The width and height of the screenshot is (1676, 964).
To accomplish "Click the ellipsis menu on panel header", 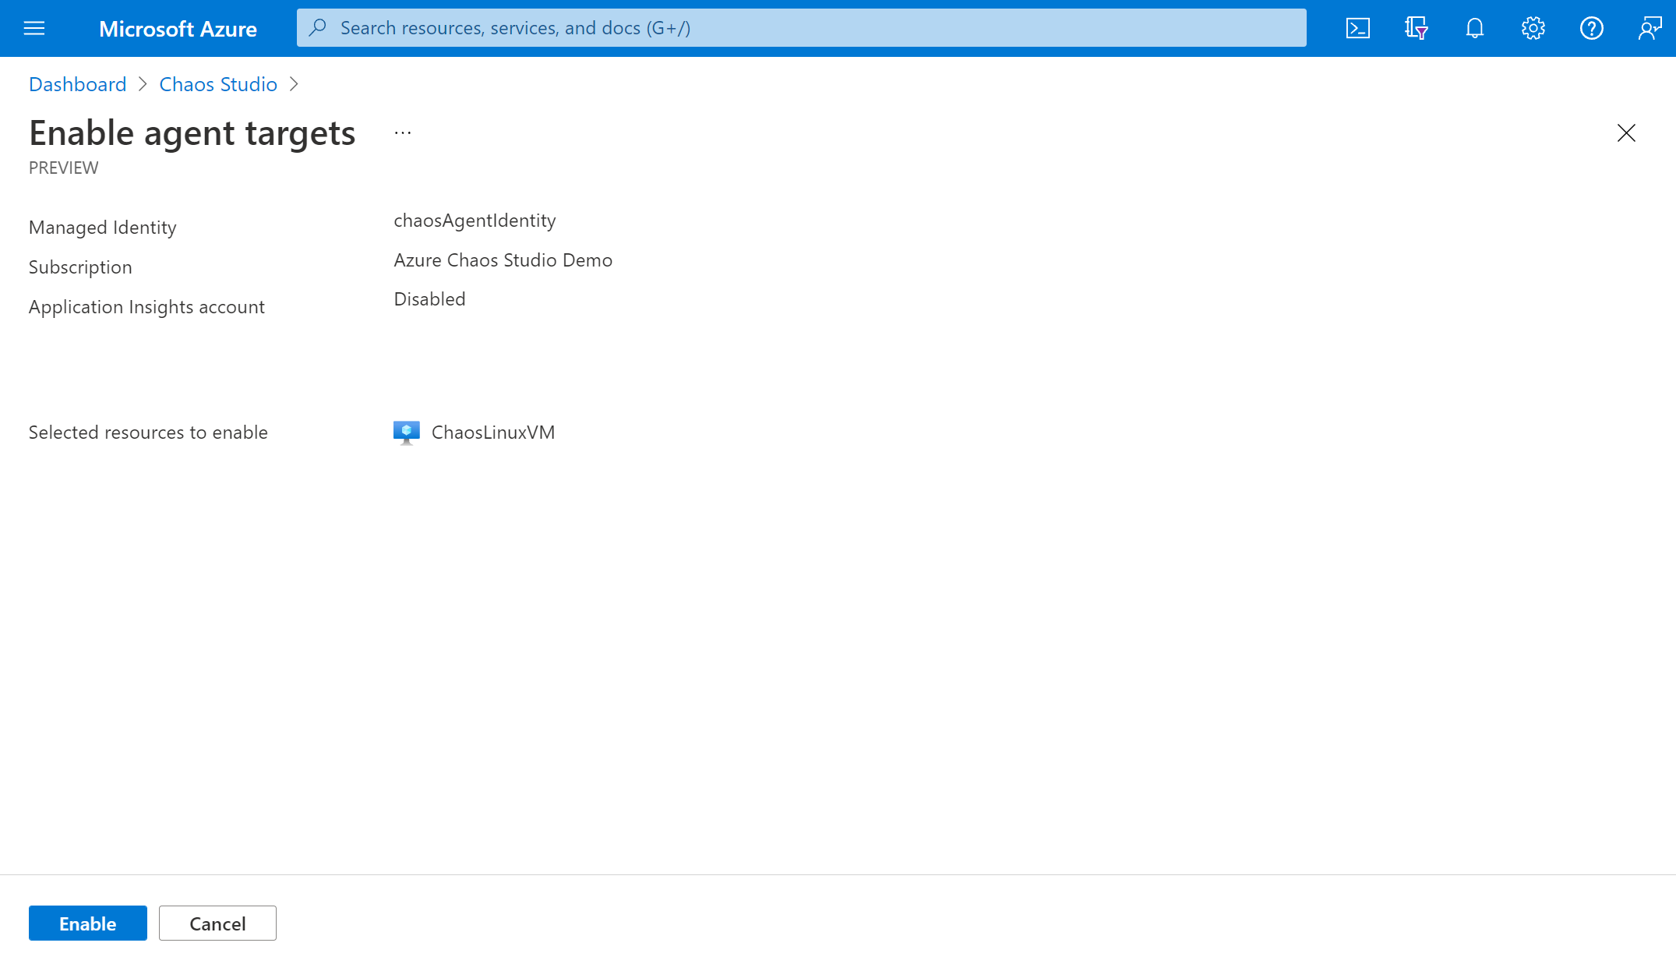I will coord(403,132).
